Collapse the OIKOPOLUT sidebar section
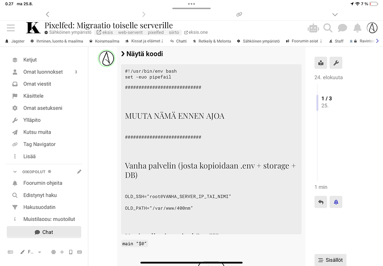The image size is (383, 266). (15, 172)
